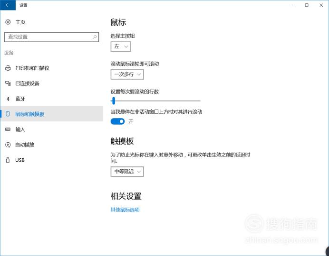Click the home gear icon

pyautogui.click(x=8, y=22)
